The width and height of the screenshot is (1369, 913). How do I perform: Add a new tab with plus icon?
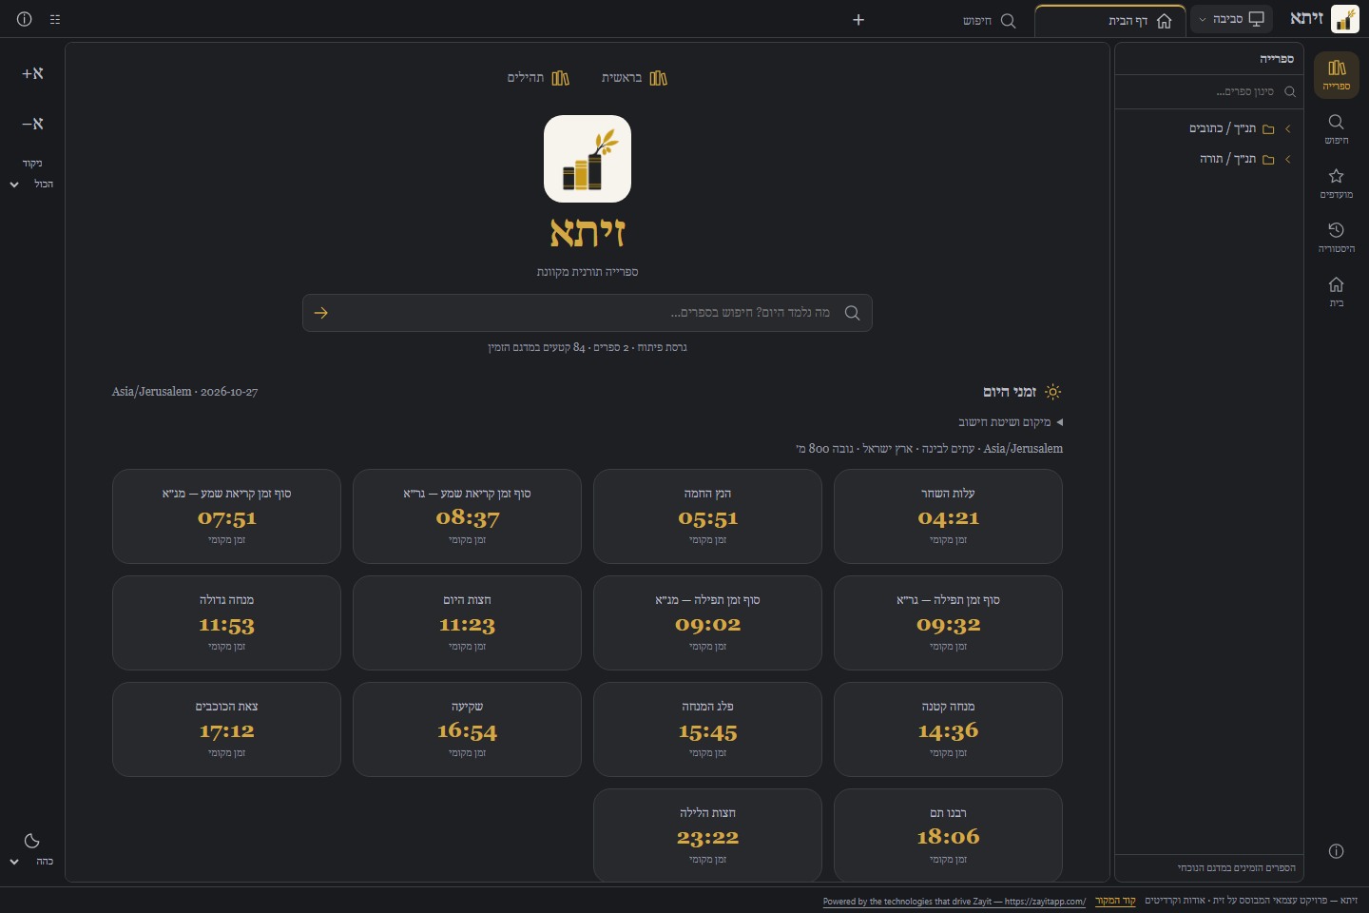(858, 20)
